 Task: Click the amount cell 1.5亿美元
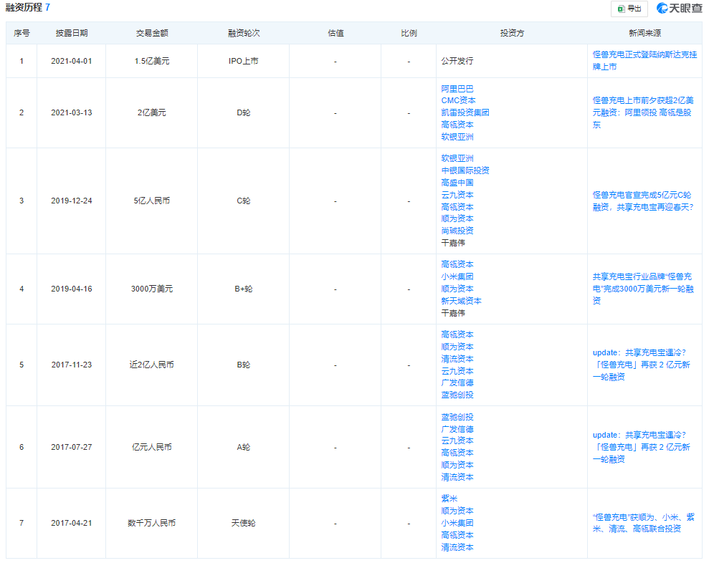(152, 61)
